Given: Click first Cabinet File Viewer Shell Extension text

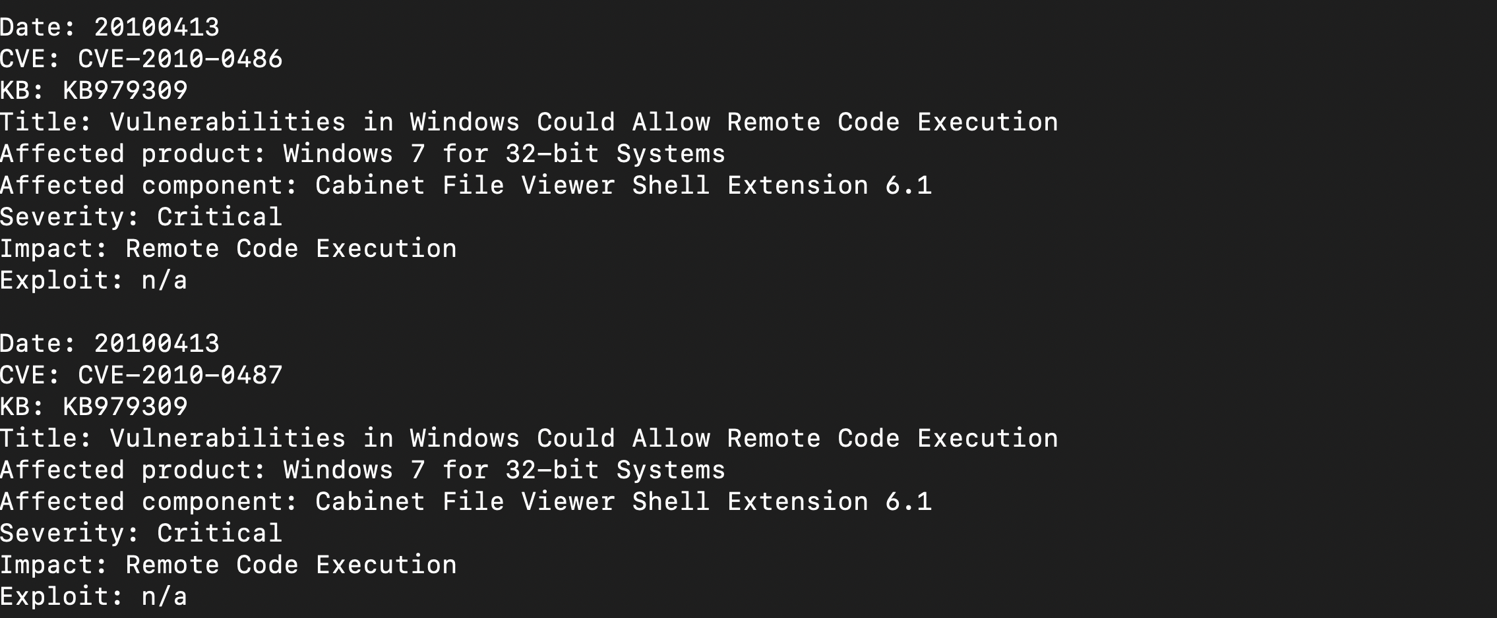Looking at the screenshot, I should point(592,186).
